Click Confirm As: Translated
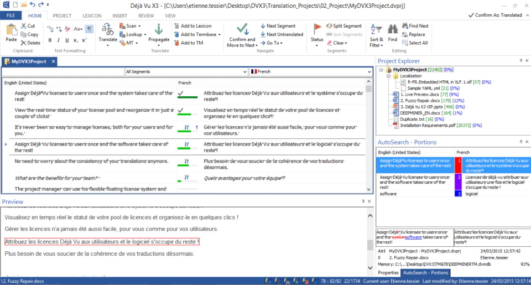The width and height of the screenshot is (531, 285). (495, 15)
